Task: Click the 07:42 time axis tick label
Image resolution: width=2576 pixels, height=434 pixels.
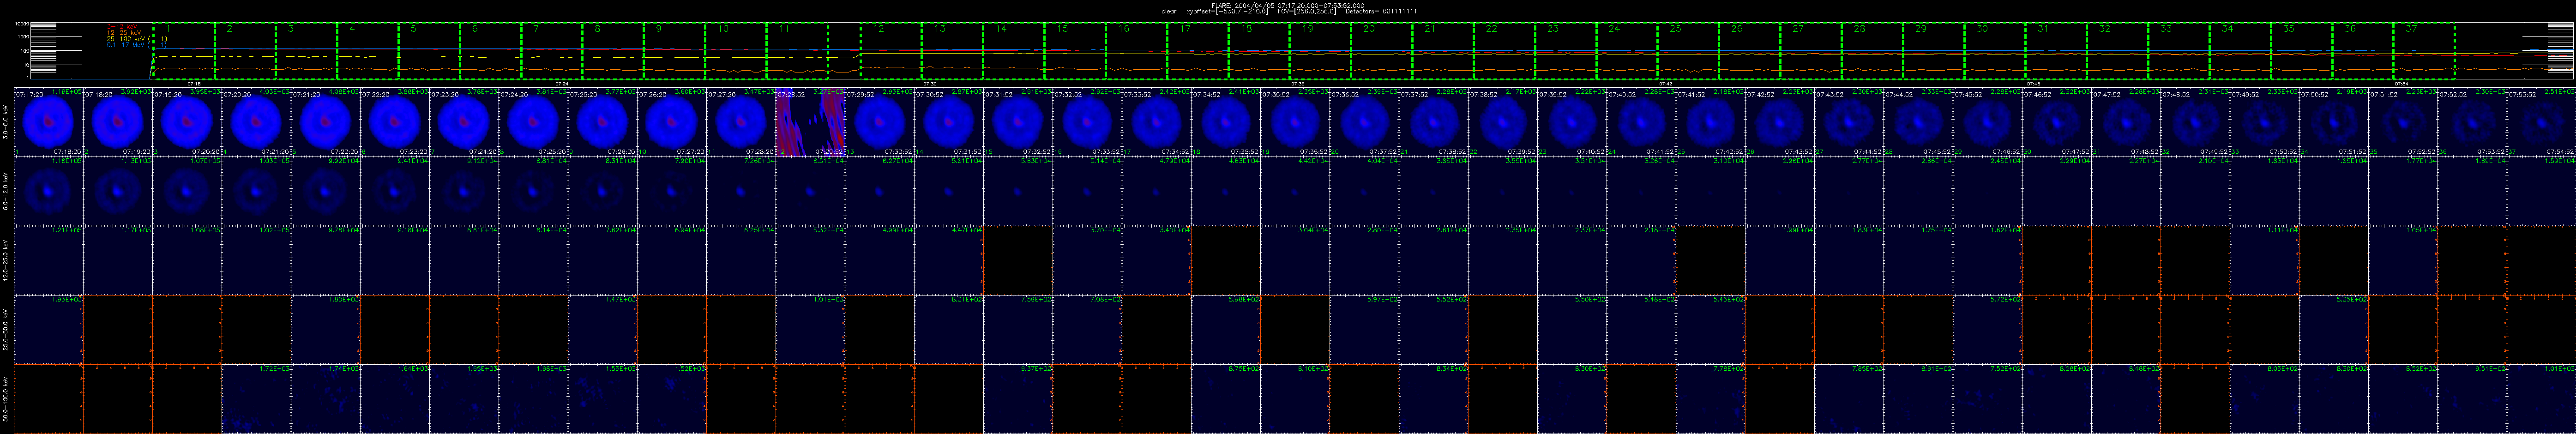Action: (x=1666, y=84)
